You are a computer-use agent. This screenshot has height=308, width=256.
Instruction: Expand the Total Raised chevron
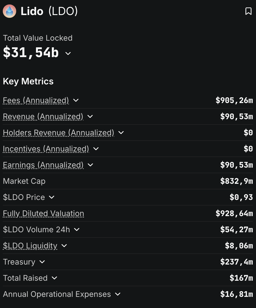(x=54, y=278)
